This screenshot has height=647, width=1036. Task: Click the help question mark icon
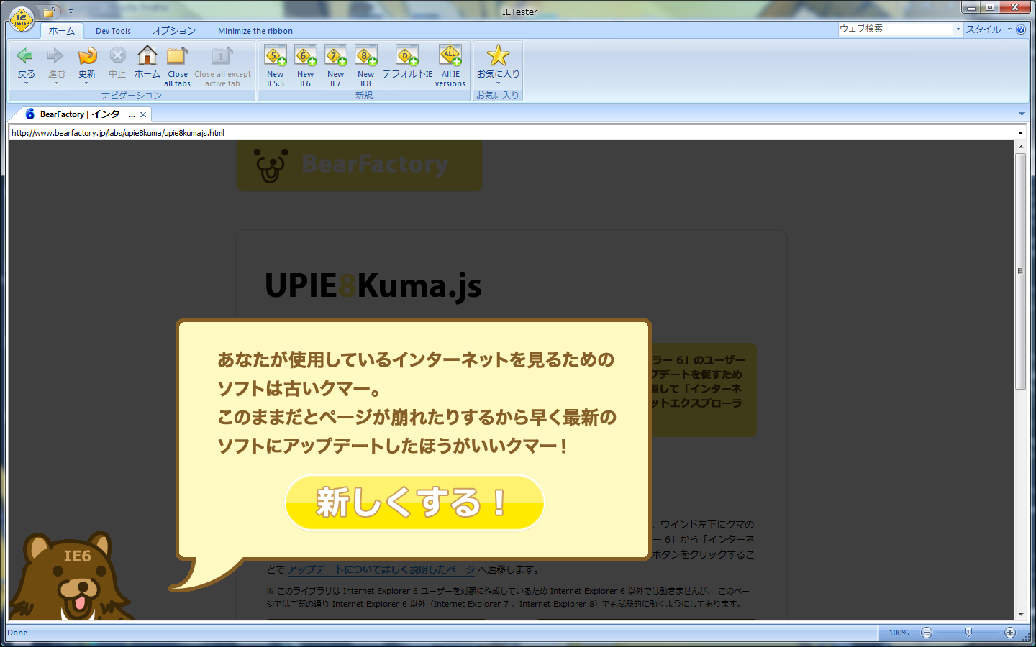(1021, 29)
